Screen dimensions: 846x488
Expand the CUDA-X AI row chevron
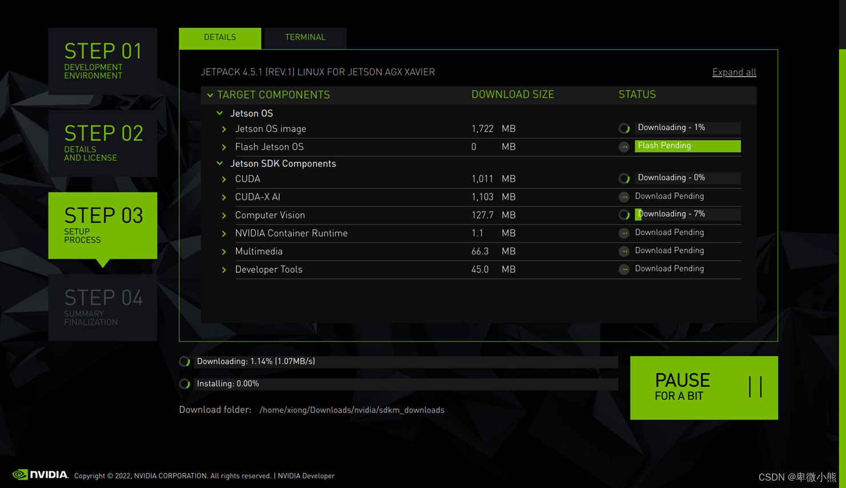[224, 197]
